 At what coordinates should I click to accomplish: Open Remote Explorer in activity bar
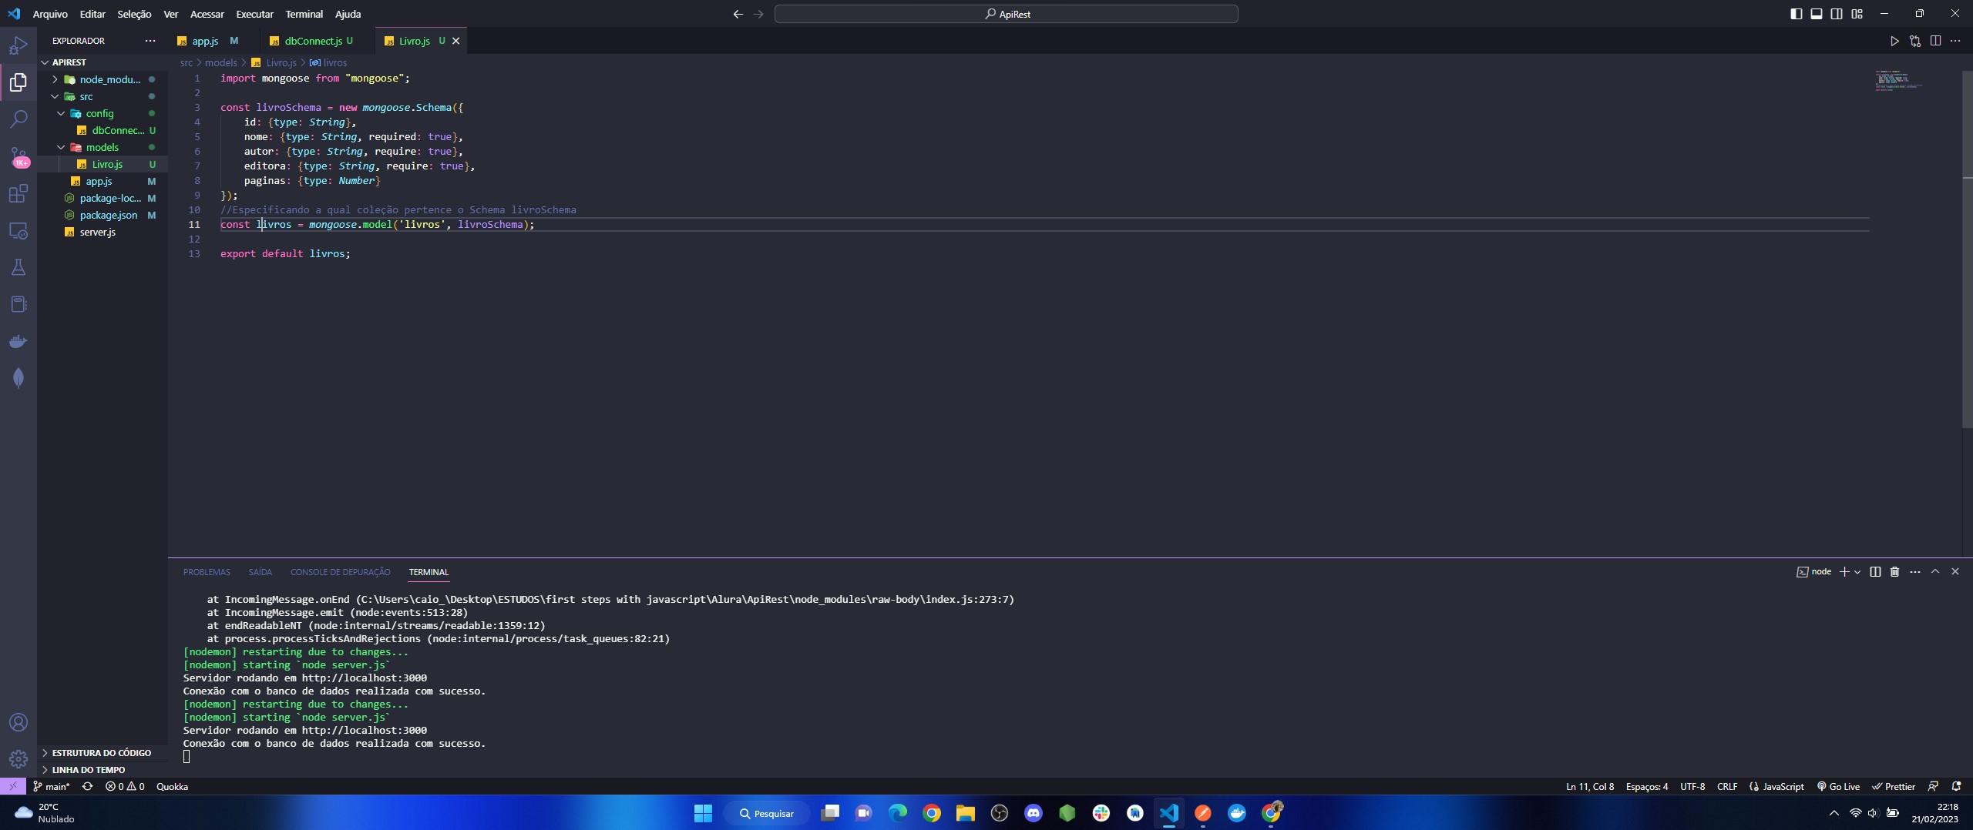18,230
